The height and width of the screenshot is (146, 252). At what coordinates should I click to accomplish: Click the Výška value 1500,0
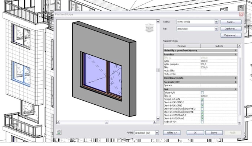(x=219, y=61)
